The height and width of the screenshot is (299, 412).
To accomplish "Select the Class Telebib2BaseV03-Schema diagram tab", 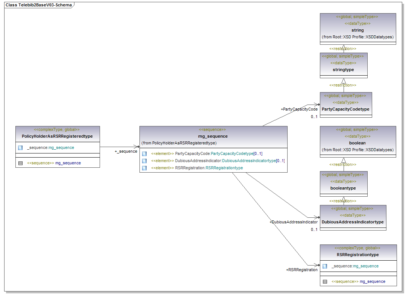I will pos(39,5).
